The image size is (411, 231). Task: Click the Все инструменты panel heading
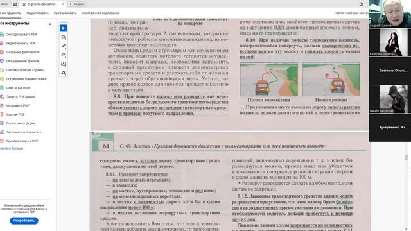[14, 24]
